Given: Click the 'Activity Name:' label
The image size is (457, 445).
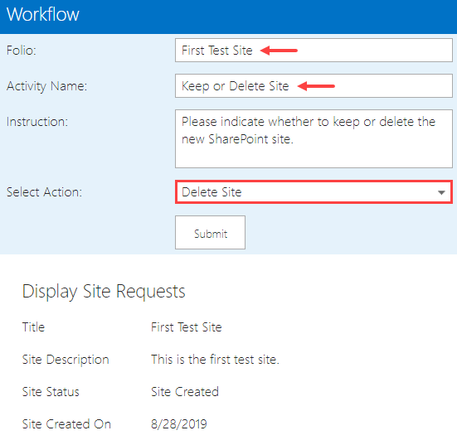Looking at the screenshot, I should [x=46, y=86].
